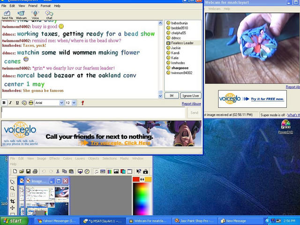Open Layers menu in Paint Shop Pro
Screen dimensions: 300x225
tap(80, 158)
